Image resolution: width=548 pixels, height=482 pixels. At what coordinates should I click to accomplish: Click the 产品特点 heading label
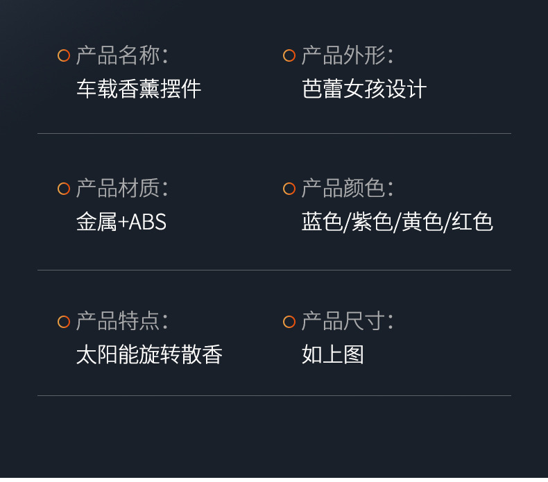pyautogui.click(x=121, y=322)
